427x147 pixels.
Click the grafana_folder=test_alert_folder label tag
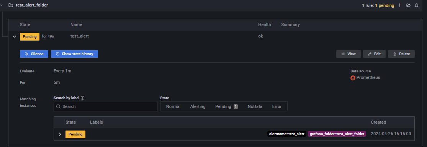click(x=337, y=134)
